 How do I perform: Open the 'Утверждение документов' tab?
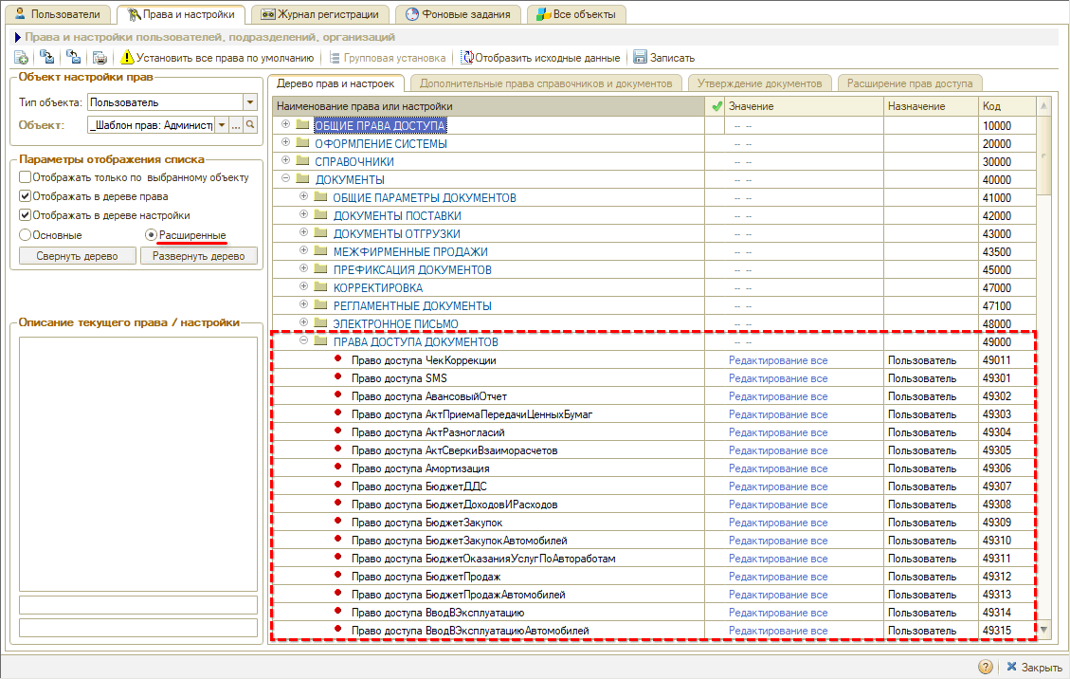click(x=760, y=83)
